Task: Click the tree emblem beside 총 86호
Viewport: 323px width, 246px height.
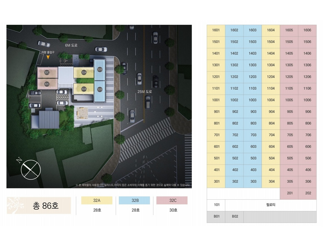Action: pos(15,205)
